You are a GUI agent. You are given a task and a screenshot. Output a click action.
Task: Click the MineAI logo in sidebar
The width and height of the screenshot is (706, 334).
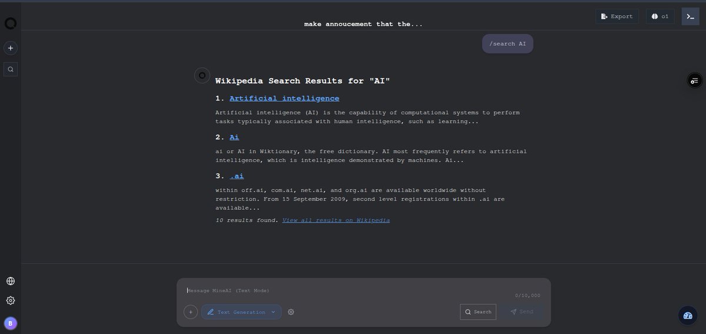[x=11, y=24]
